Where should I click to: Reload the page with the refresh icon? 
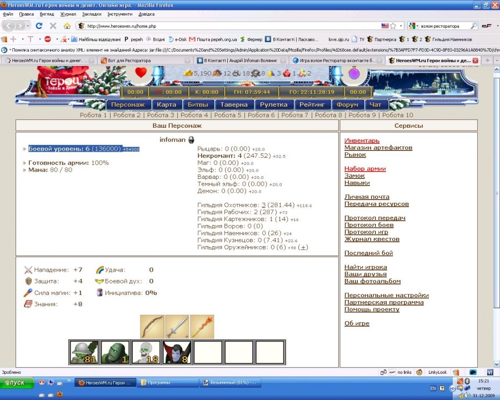click(39, 26)
